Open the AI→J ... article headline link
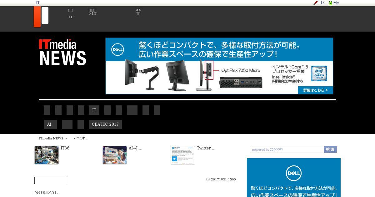This screenshot has height=197, width=375. point(135,148)
